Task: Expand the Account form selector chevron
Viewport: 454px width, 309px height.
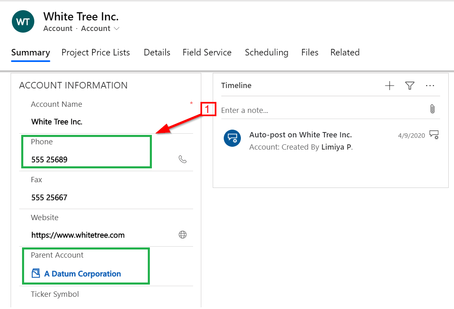Action: click(116, 29)
